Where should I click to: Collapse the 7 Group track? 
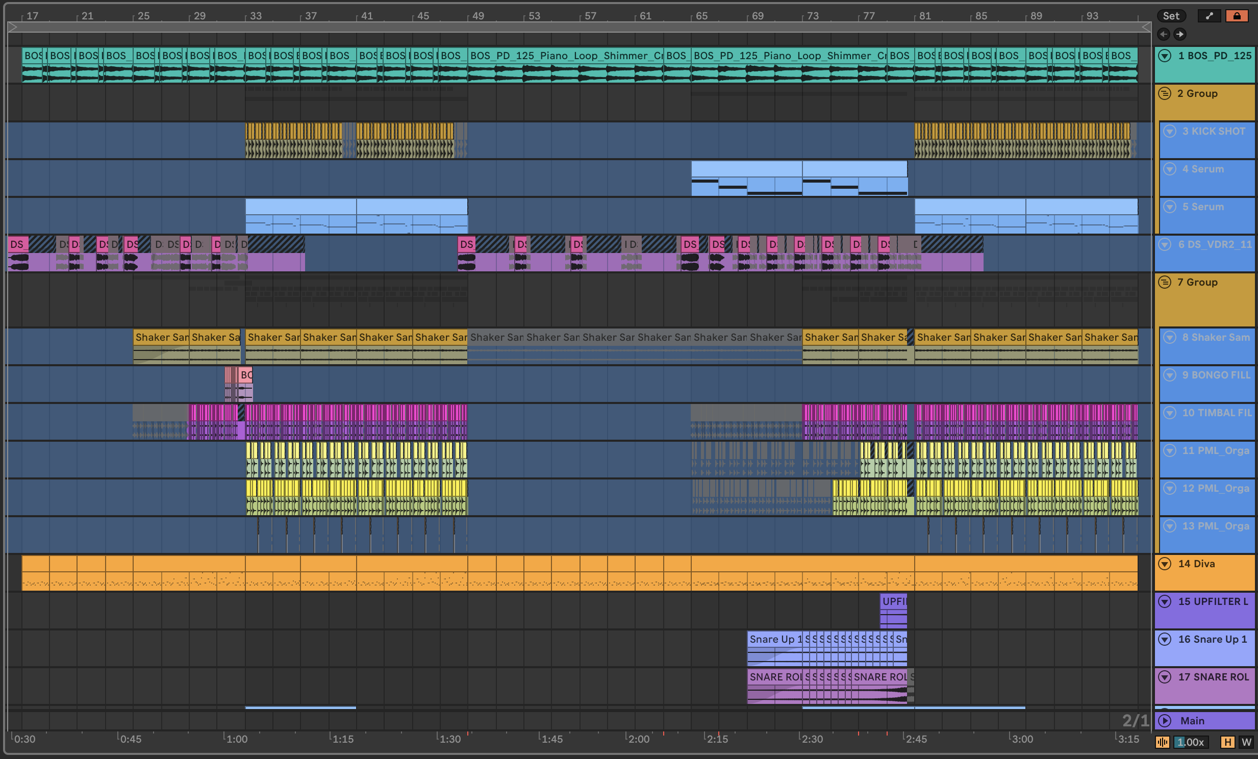point(1165,282)
